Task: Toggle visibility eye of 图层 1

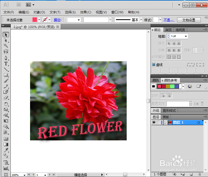Action: (154, 122)
